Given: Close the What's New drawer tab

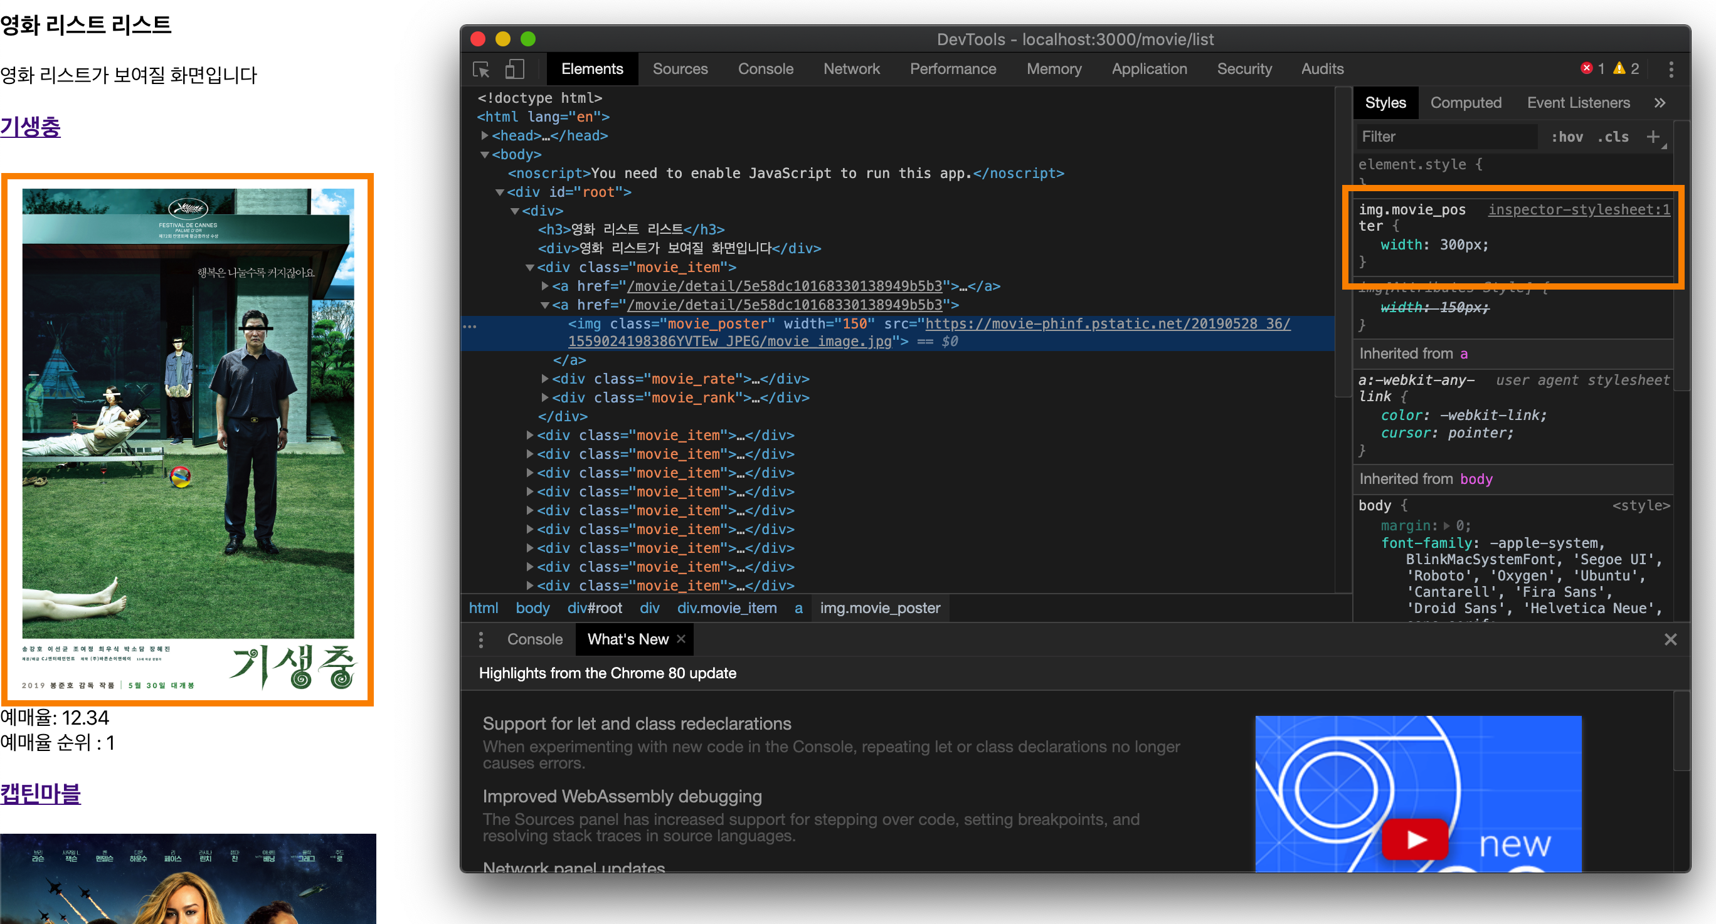Looking at the screenshot, I should (x=681, y=638).
